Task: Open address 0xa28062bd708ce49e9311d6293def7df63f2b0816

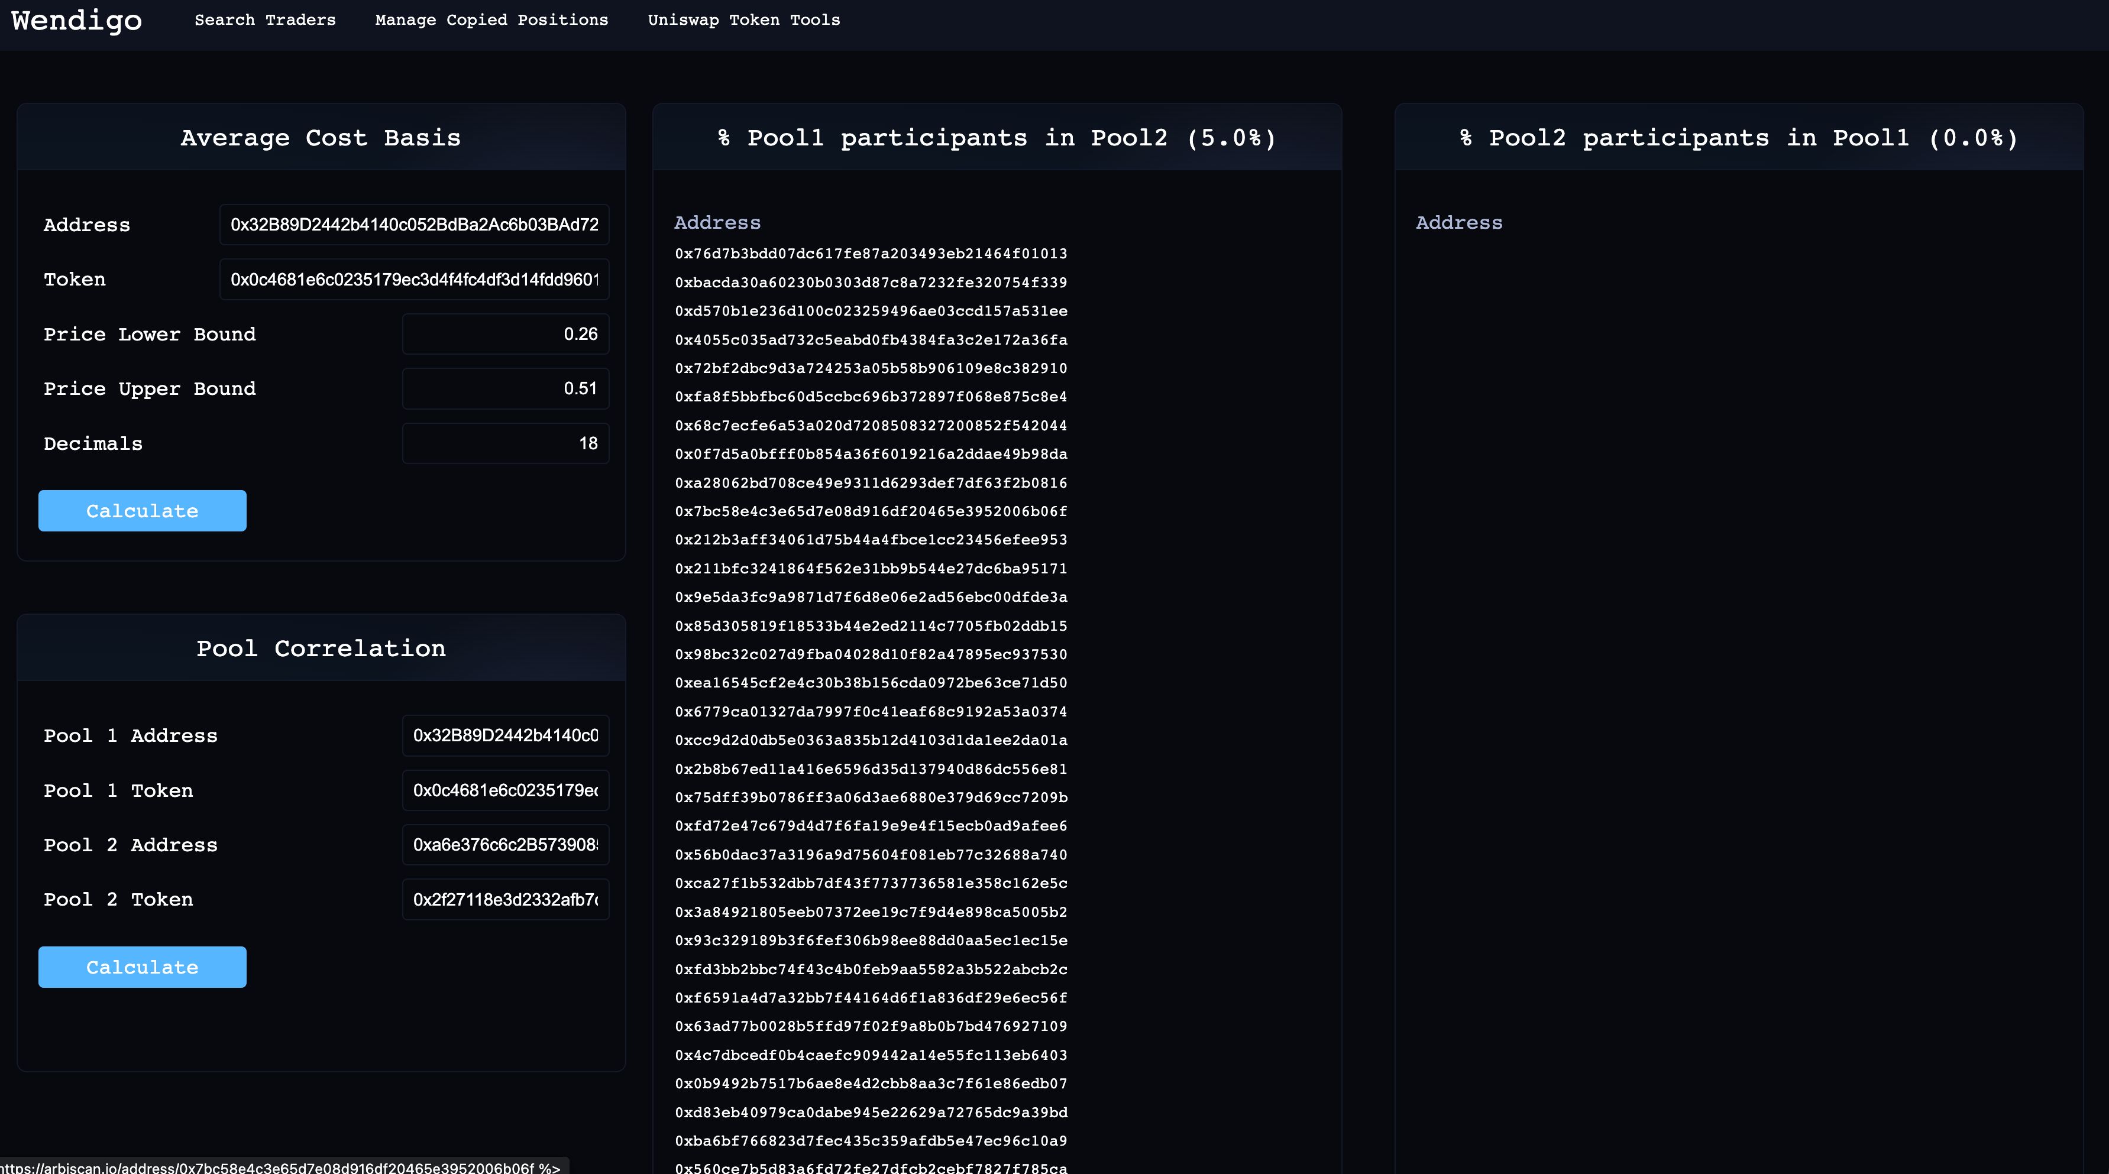Action: (x=871, y=483)
